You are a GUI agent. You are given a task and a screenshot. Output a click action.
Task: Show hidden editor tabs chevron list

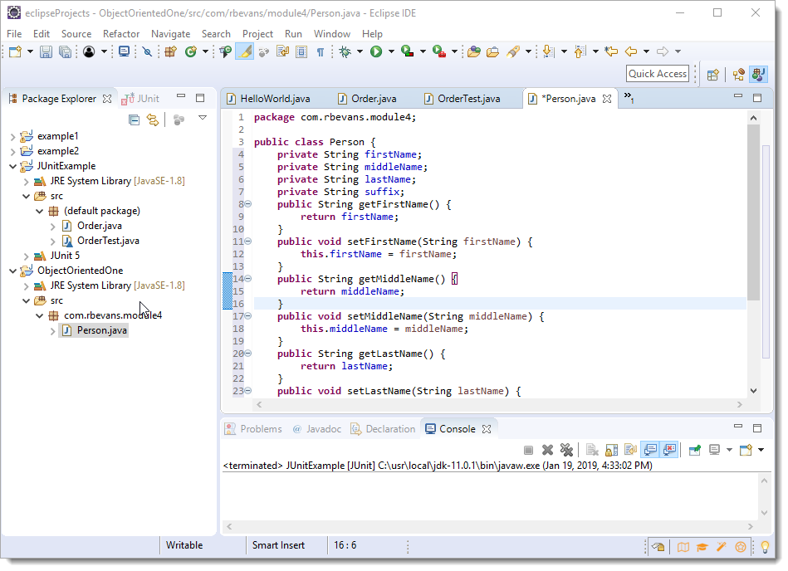pyautogui.click(x=629, y=97)
